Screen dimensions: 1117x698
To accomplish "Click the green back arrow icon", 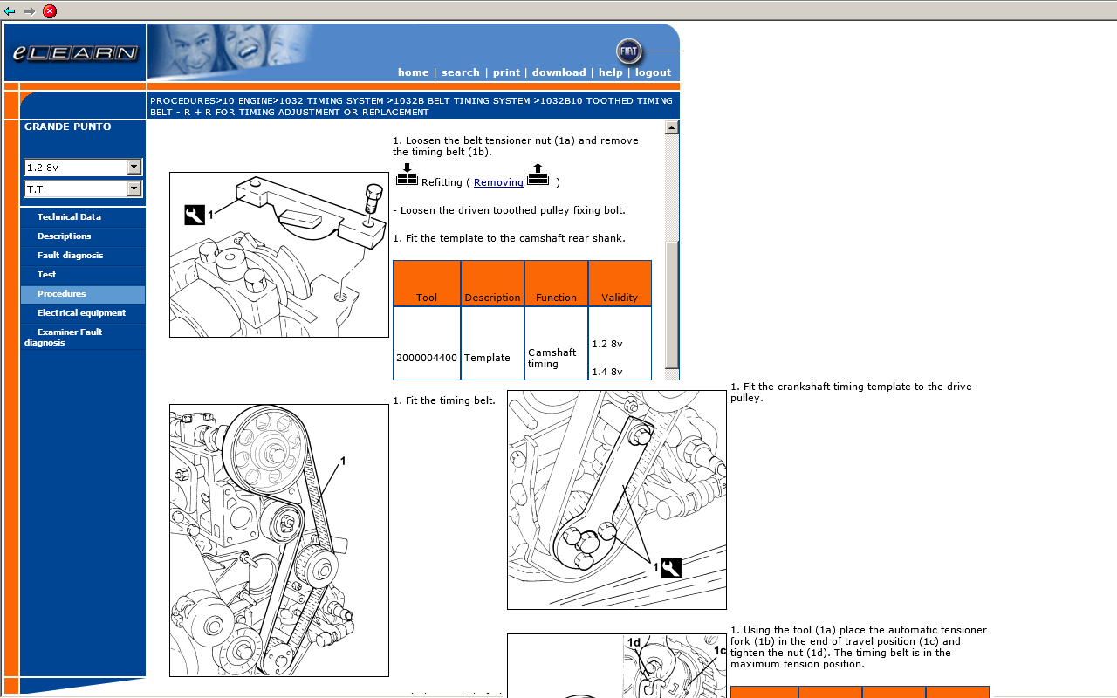I will [x=10, y=11].
